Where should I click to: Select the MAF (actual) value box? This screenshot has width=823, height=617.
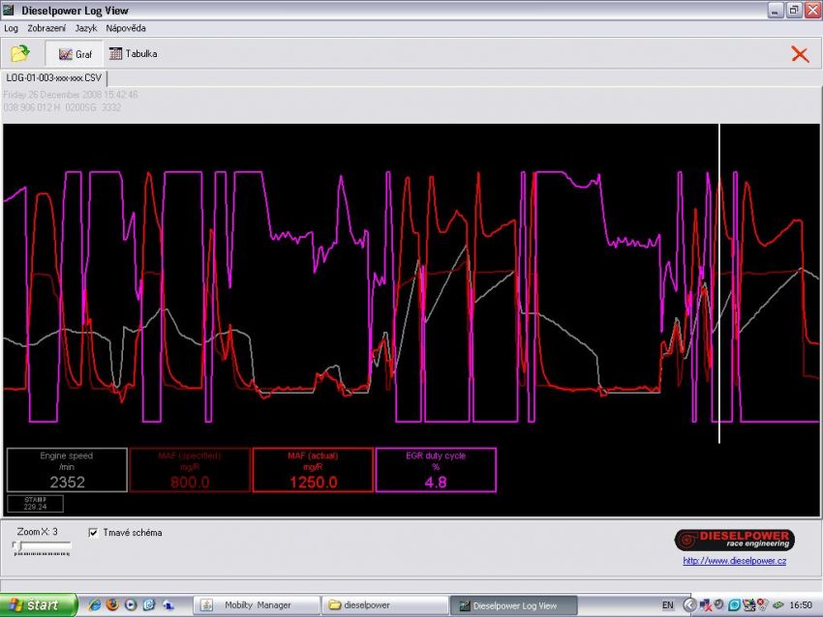tap(313, 470)
